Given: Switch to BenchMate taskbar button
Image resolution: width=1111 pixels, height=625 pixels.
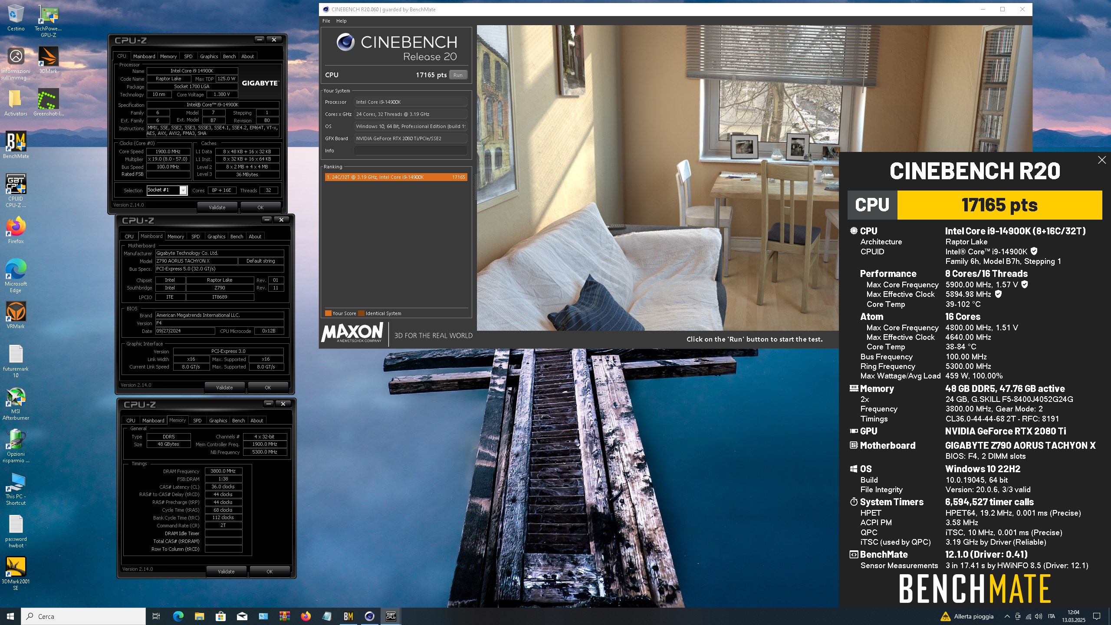Looking at the screenshot, I should pyautogui.click(x=348, y=616).
